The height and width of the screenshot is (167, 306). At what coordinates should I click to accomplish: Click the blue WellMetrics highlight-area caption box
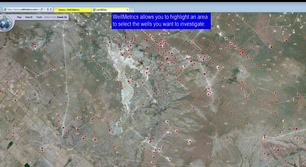click(x=161, y=21)
